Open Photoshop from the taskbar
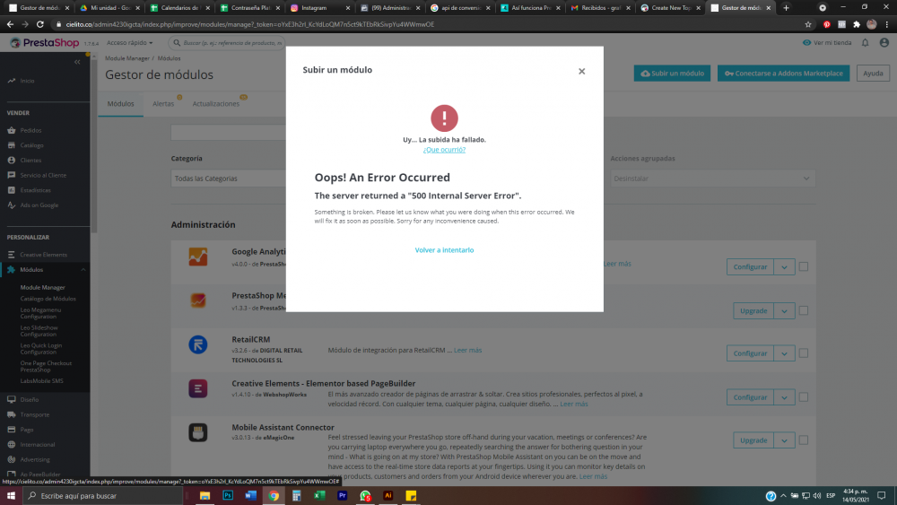The height and width of the screenshot is (505, 897). point(228,496)
